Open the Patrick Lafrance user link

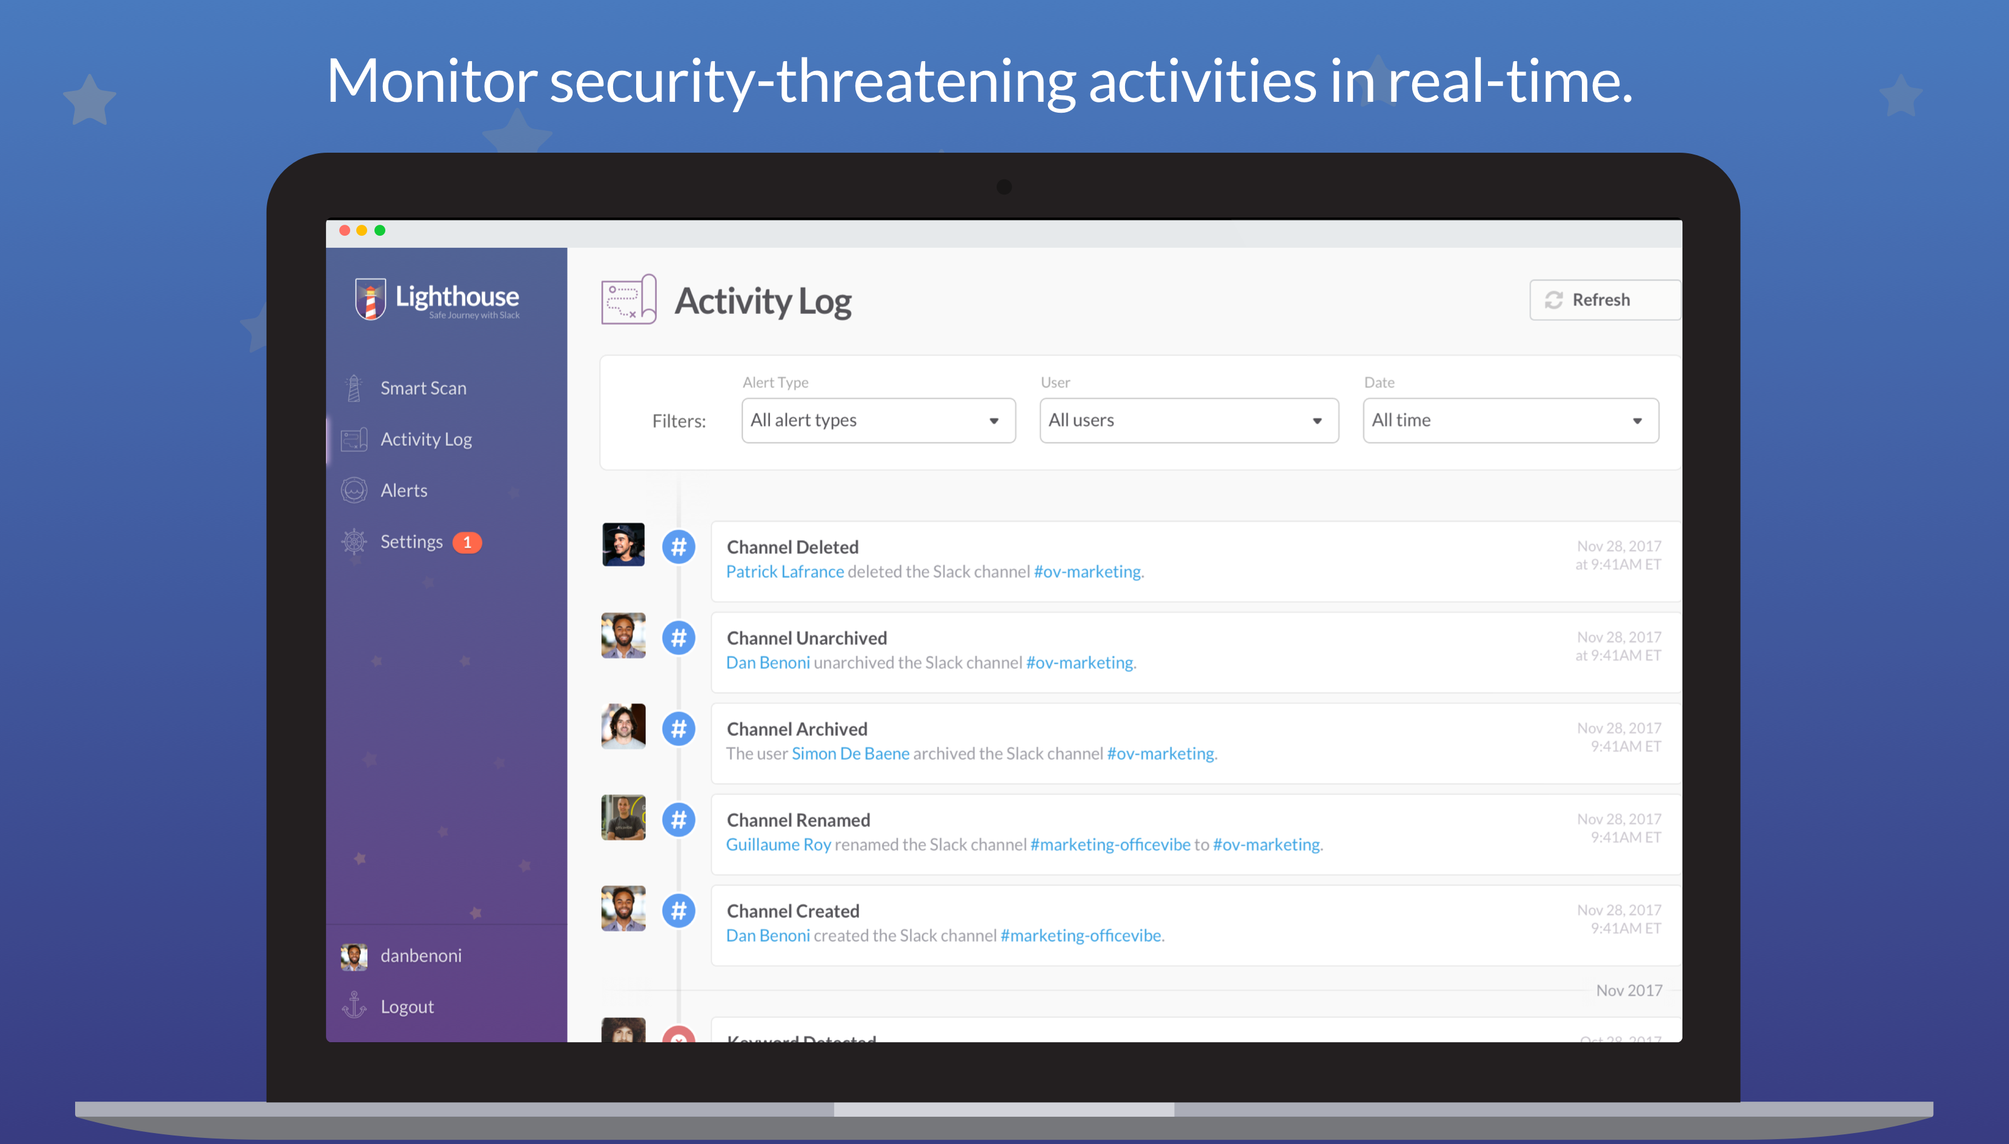coord(784,571)
